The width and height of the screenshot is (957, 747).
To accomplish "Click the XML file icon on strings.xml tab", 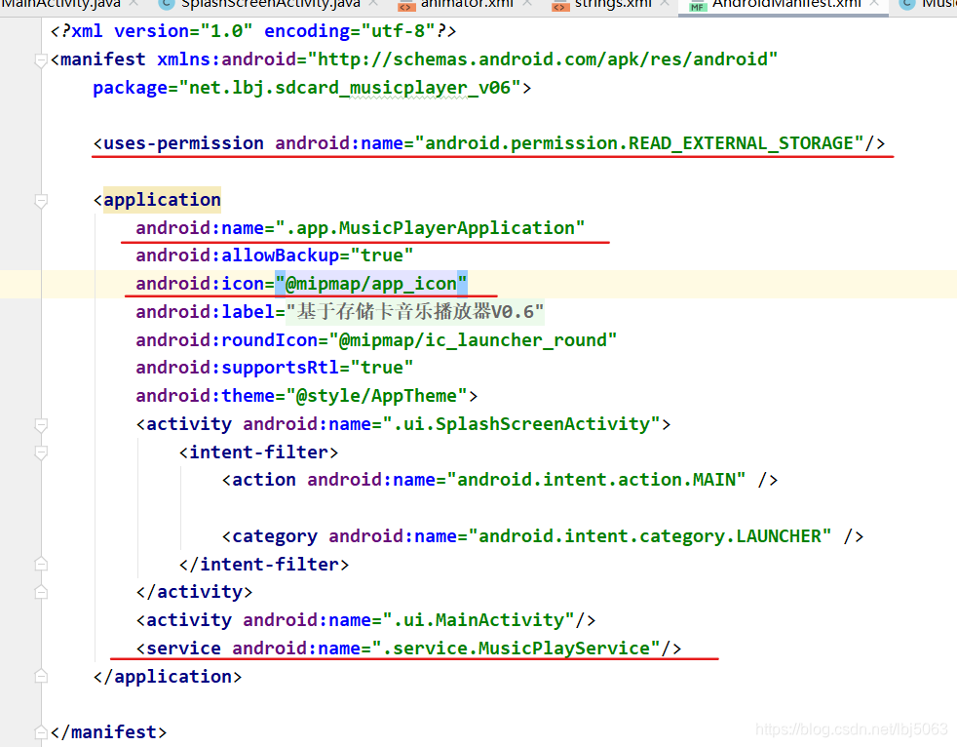I will [x=559, y=6].
